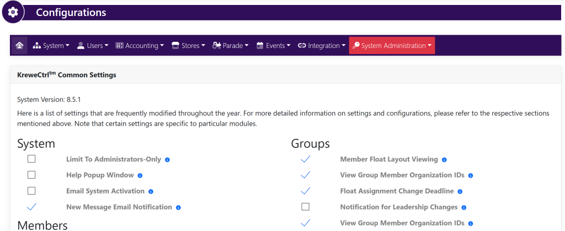Click the home icon in navigation bar
The image size is (565, 231).
click(x=20, y=46)
